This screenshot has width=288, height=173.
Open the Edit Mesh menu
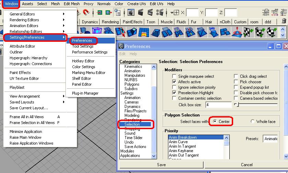72,4
